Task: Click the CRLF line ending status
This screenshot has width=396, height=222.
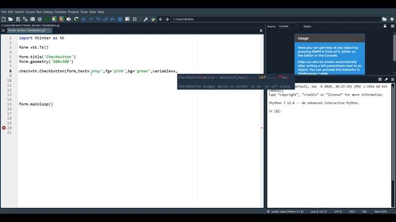Action: coord(352,212)
